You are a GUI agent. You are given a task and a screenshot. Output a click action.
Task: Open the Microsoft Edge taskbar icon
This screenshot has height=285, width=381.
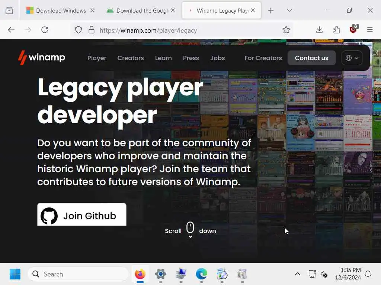pos(201,274)
